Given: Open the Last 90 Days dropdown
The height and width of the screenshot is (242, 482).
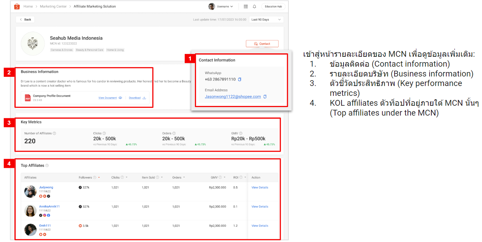Looking at the screenshot, I should coord(266,19).
